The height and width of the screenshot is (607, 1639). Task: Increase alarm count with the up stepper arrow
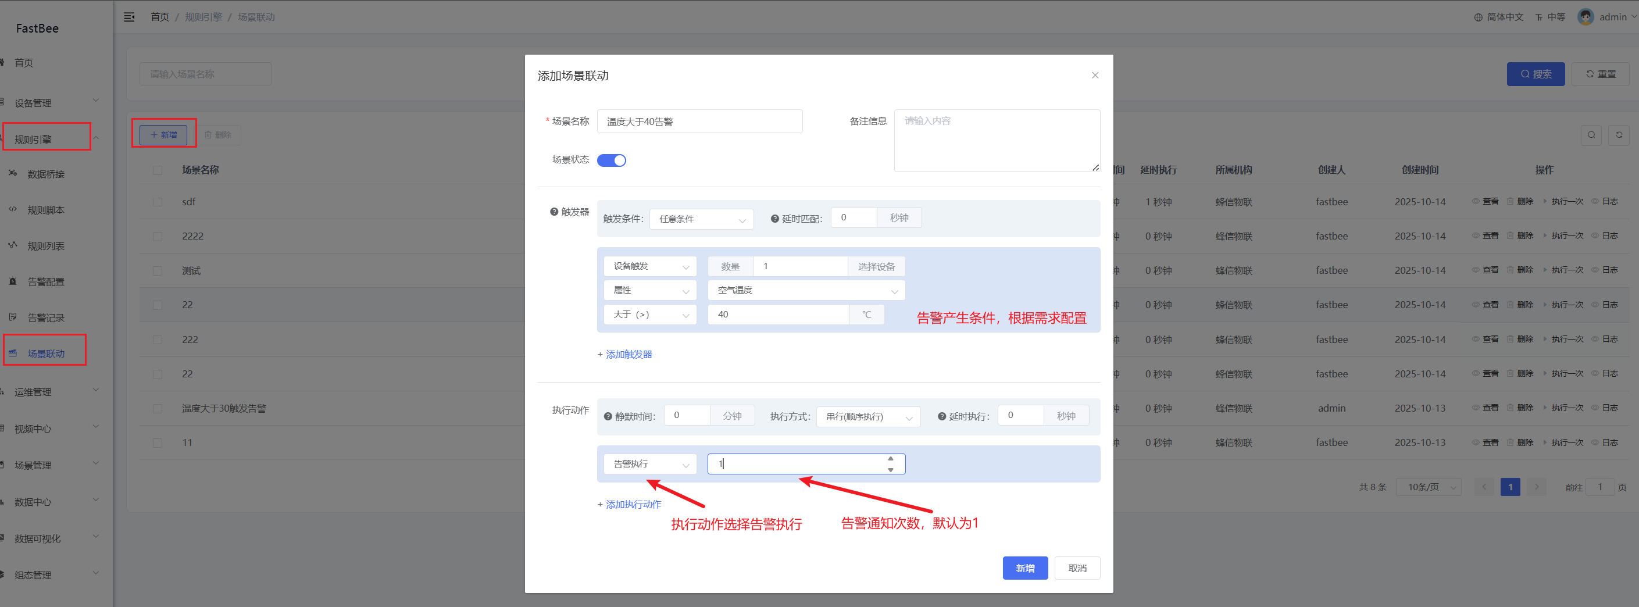pos(890,459)
